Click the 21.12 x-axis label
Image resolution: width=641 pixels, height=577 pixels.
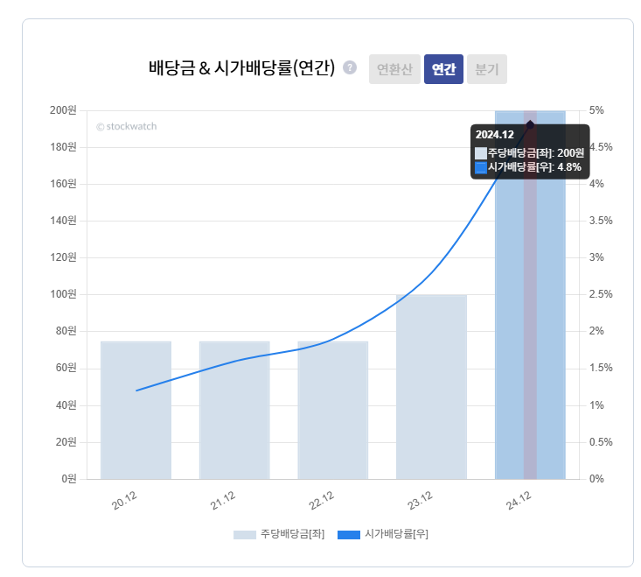pyautogui.click(x=223, y=501)
